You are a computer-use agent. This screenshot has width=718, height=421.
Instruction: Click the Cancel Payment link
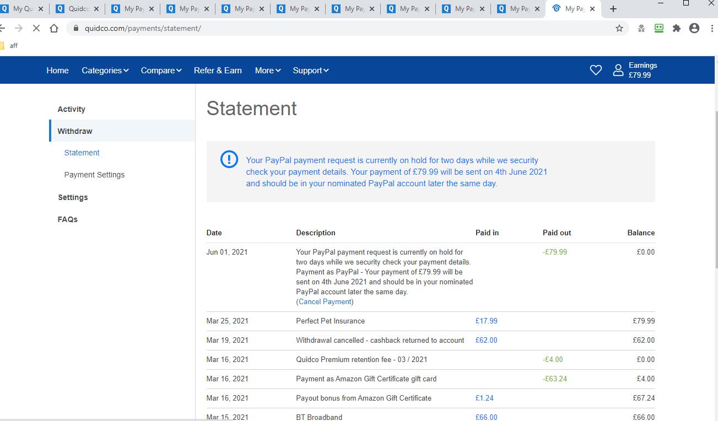[x=325, y=302]
